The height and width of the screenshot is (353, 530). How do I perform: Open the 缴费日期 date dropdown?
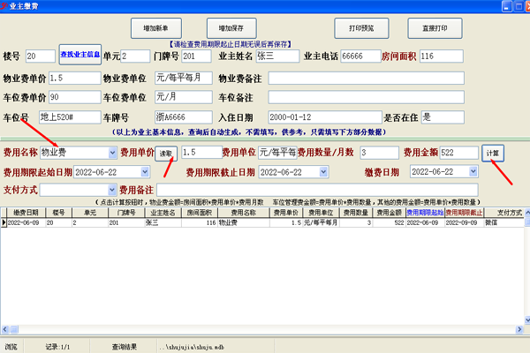point(473,171)
